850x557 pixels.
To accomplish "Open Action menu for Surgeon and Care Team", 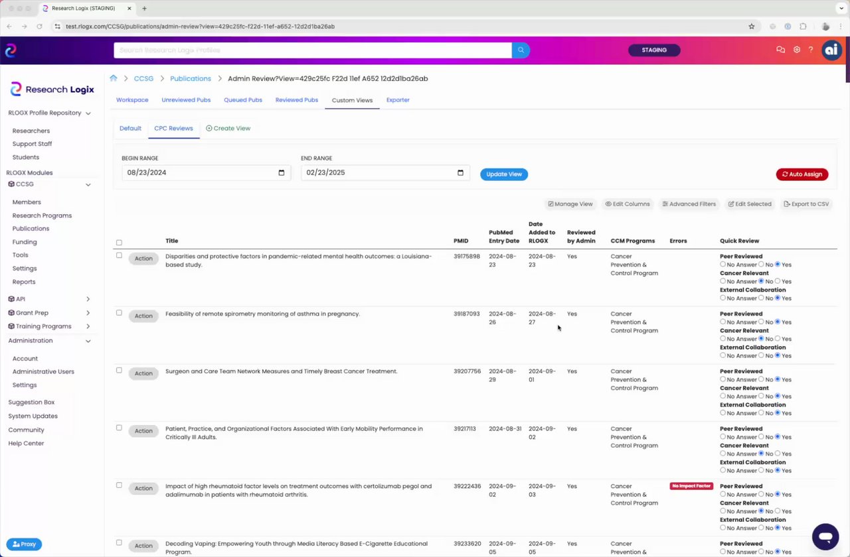I will click(143, 373).
